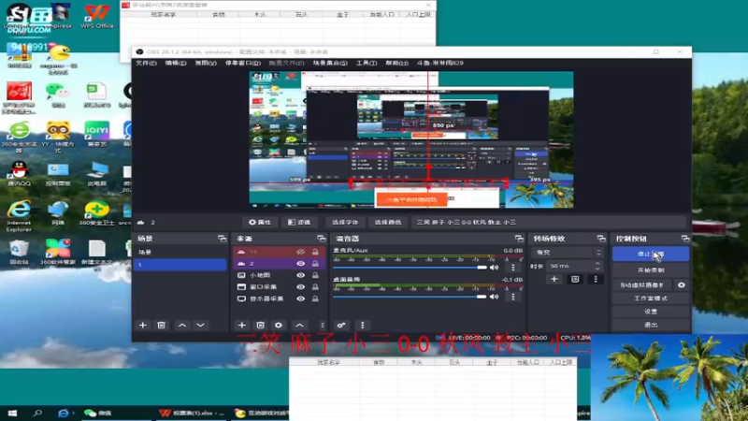This screenshot has height=421, width=748.
Task: Open 微信 from the taskbar
Action: pyautogui.click(x=97, y=413)
